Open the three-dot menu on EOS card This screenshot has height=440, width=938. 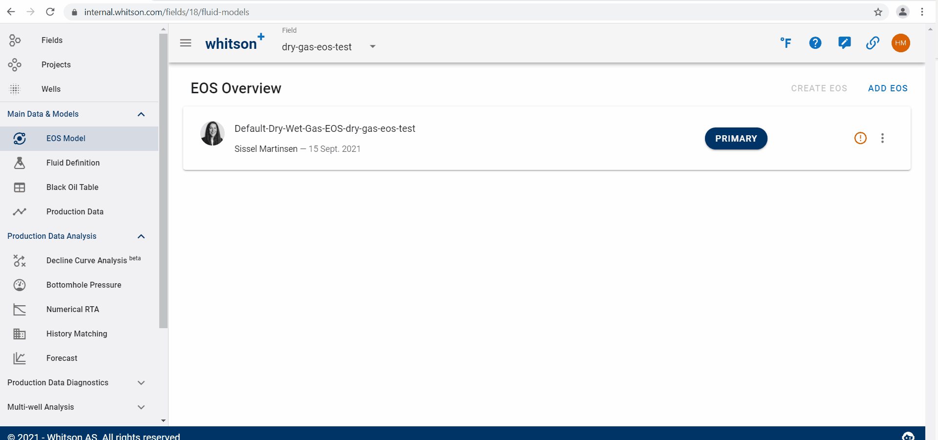point(882,138)
